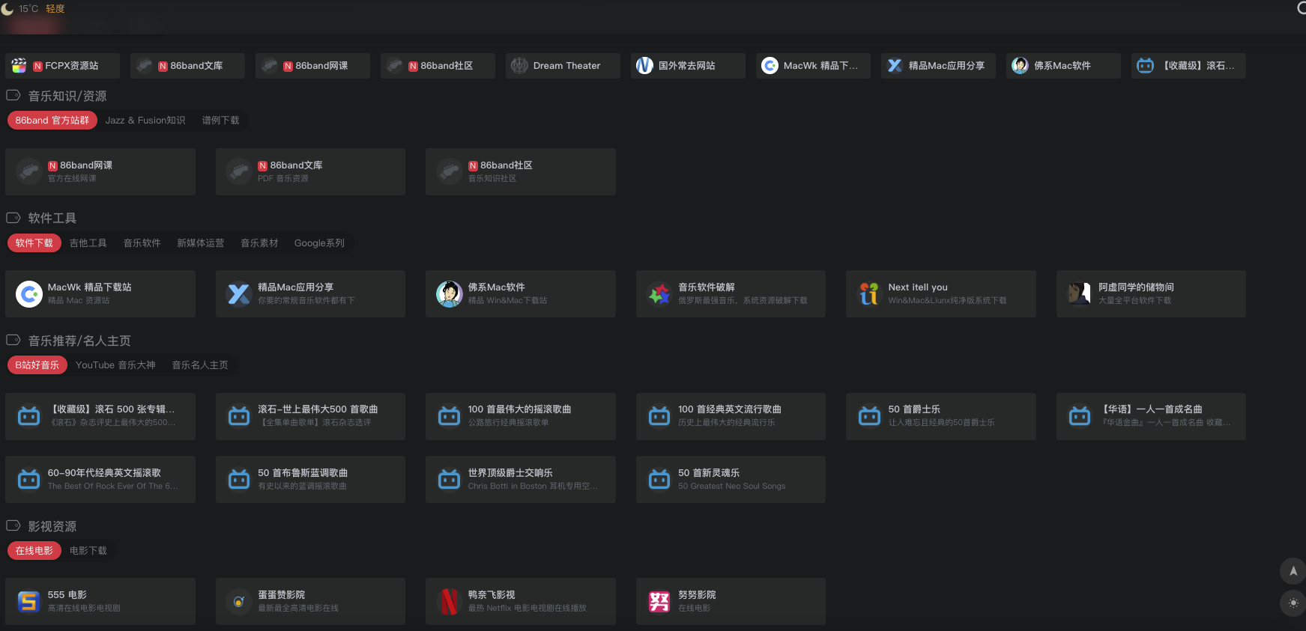This screenshot has width=1306, height=631.
Task: Click bilibili icon of 【收藏级】滚石 top shortcut
Action: (1145, 66)
